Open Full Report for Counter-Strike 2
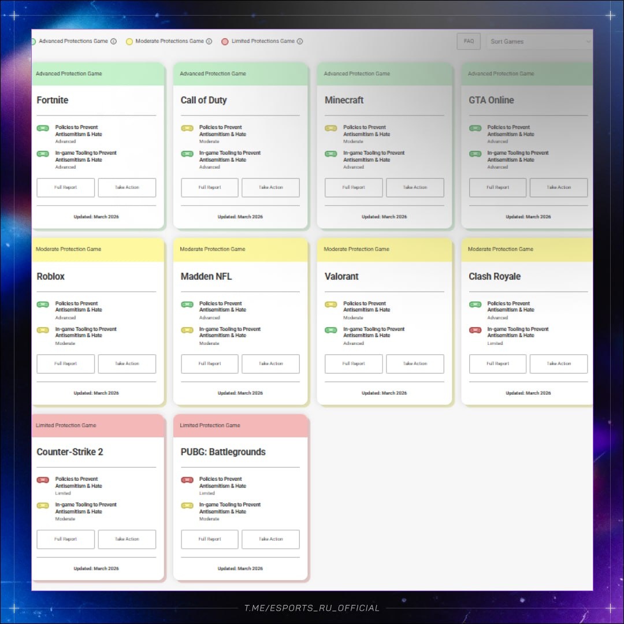 (x=66, y=539)
